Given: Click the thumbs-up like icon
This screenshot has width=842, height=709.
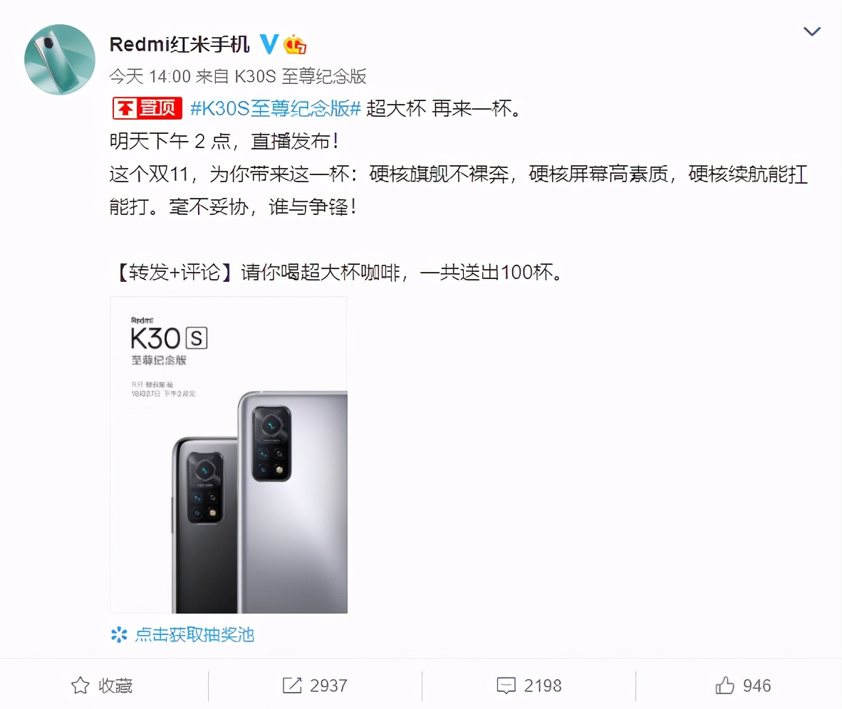Looking at the screenshot, I should coord(725,686).
